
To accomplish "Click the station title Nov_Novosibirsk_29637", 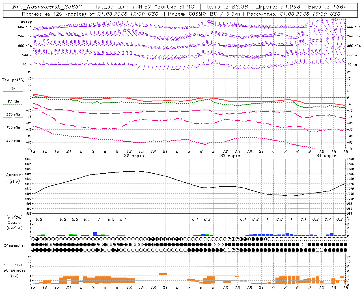I will point(47,7).
